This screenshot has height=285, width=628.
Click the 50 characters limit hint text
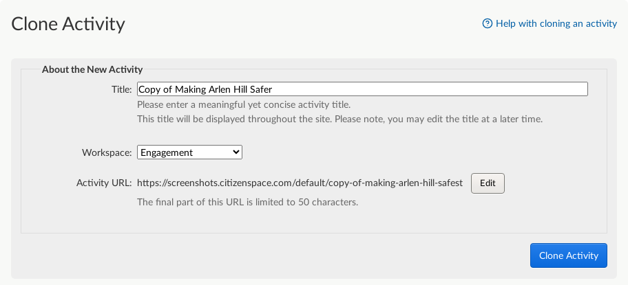pyautogui.click(x=247, y=202)
